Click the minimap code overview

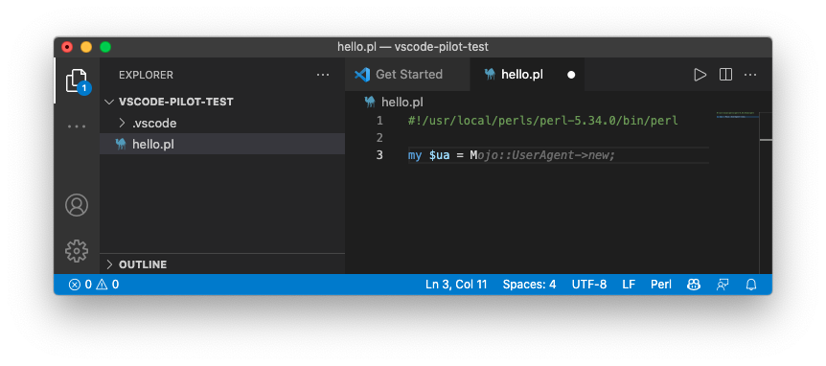[737, 115]
